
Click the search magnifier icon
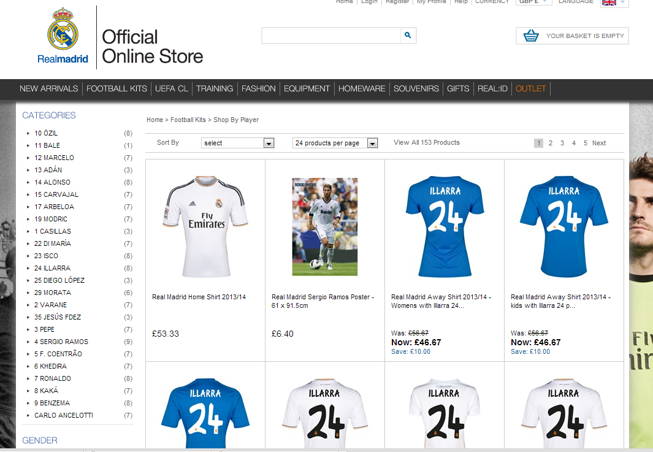(408, 36)
